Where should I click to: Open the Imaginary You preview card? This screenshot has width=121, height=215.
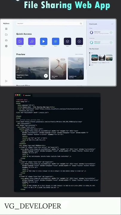[76, 68]
